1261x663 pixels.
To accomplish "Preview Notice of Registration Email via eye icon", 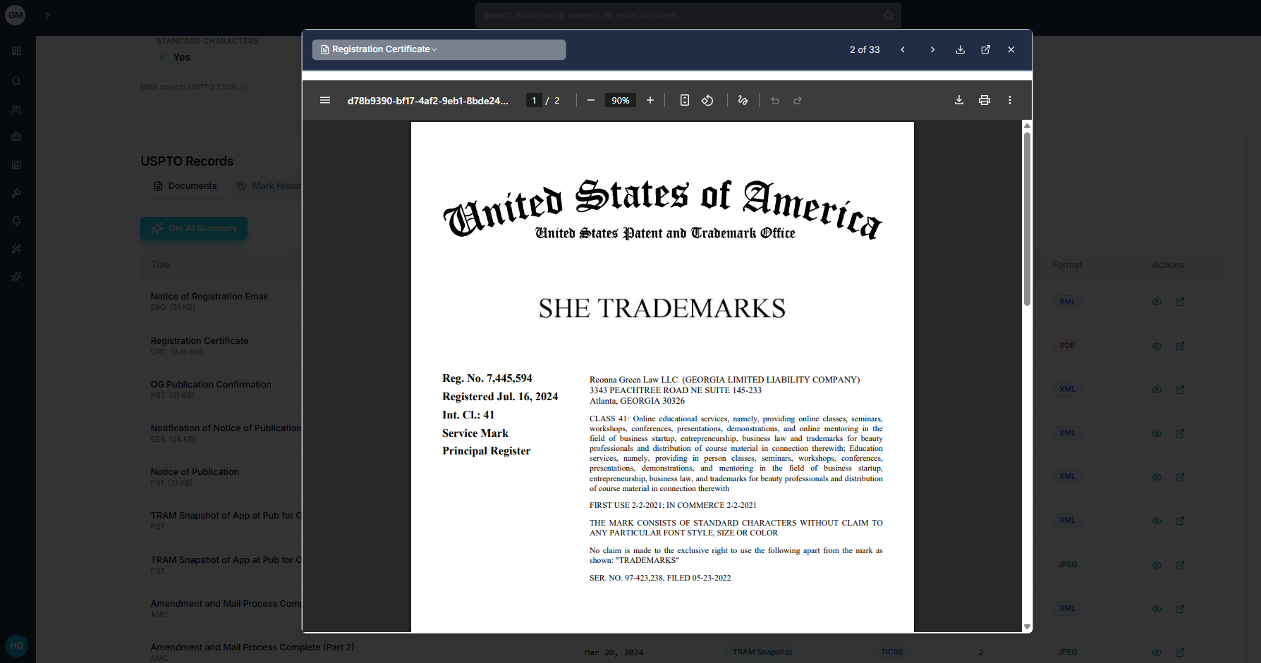I will (x=1157, y=302).
